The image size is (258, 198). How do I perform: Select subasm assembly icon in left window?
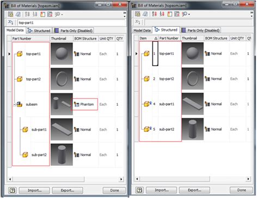click(20, 104)
